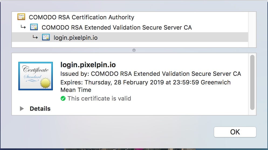Click the OK button
The height and width of the screenshot is (150, 268).
(235, 132)
